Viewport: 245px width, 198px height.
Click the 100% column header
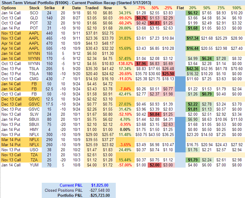(237, 8)
